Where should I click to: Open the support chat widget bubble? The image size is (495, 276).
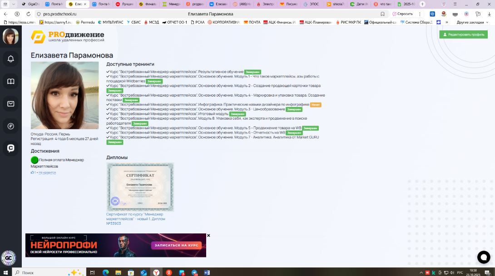[x=484, y=257]
